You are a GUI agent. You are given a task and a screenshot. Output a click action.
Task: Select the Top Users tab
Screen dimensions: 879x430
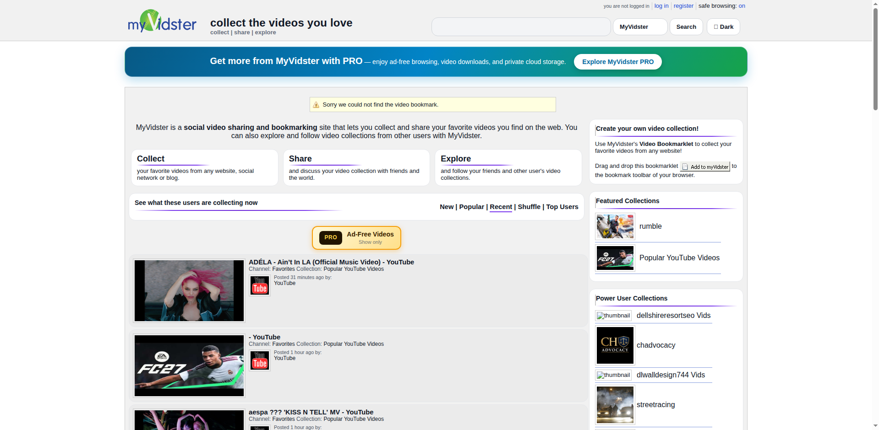coord(562,207)
